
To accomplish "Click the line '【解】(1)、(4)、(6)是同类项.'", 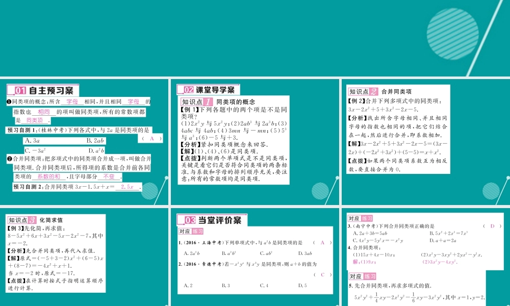I will point(220,151).
